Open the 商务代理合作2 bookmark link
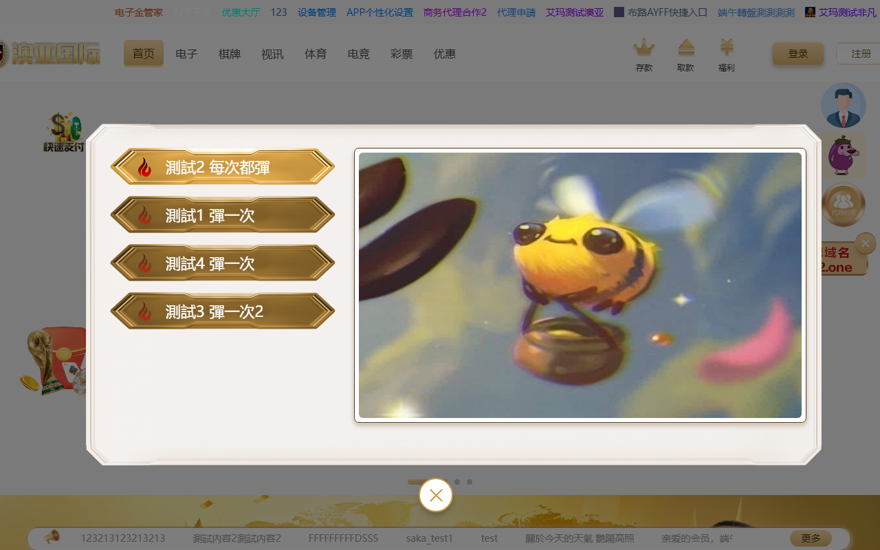This screenshot has width=880, height=550. pyautogui.click(x=455, y=12)
